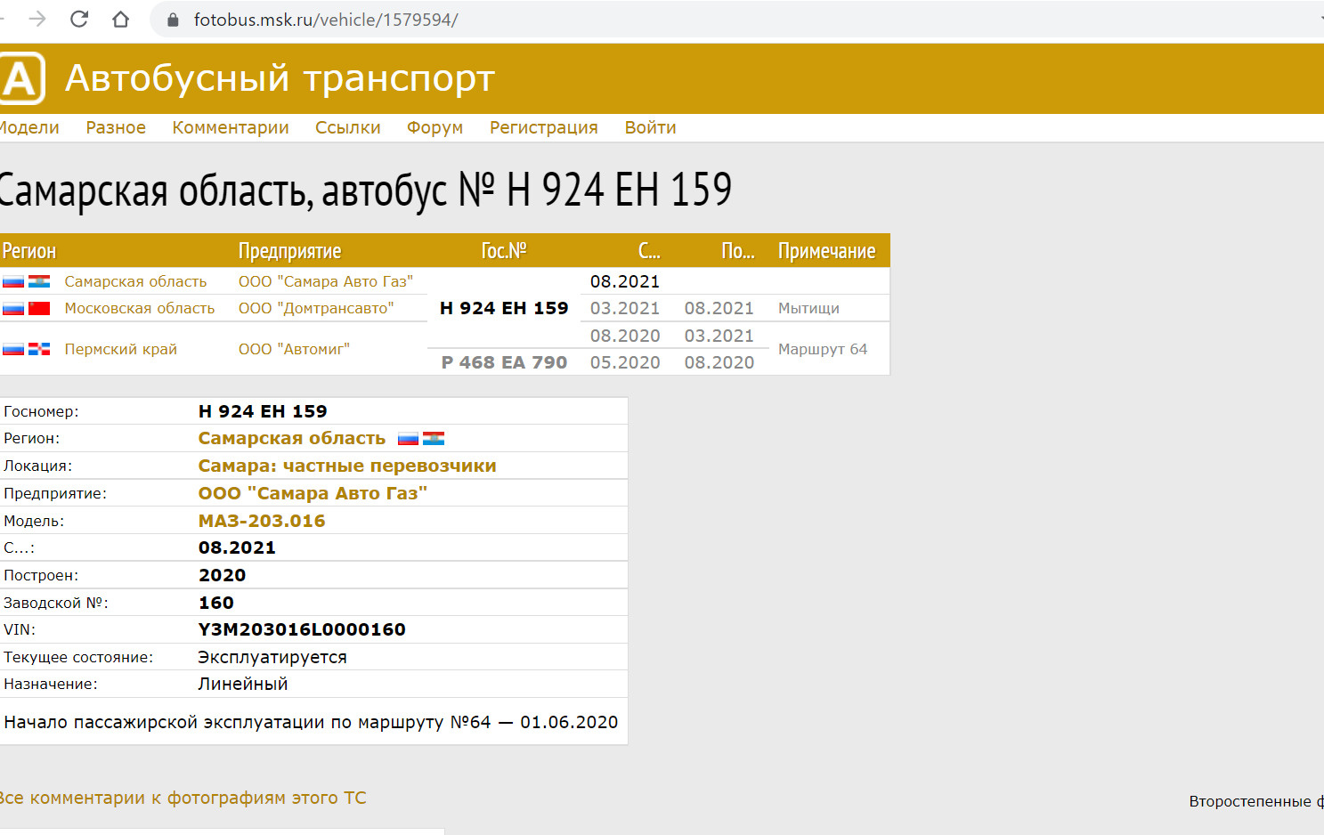Click Samara region flag in table row
The height and width of the screenshot is (835, 1324).
39,281
